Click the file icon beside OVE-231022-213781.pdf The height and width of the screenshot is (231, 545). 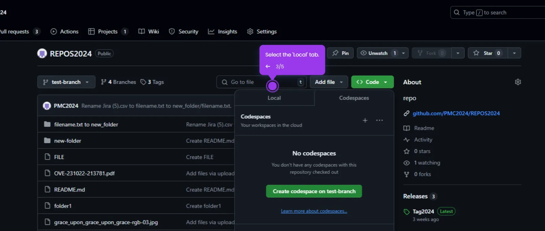click(x=47, y=173)
